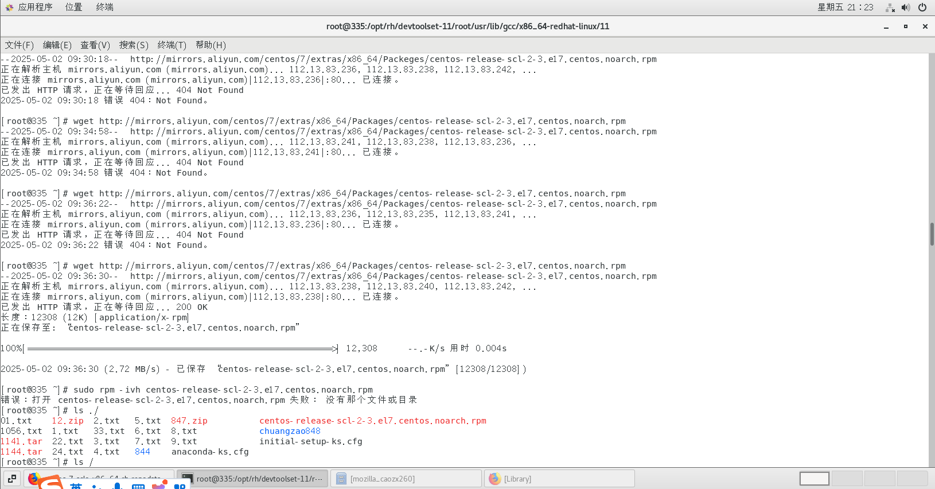
Task: Switch to [mozilla_caozx260] taskbar window
Action: point(406,478)
